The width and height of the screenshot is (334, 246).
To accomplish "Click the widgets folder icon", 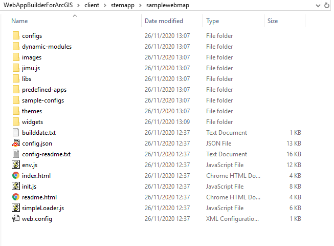I will point(16,121).
